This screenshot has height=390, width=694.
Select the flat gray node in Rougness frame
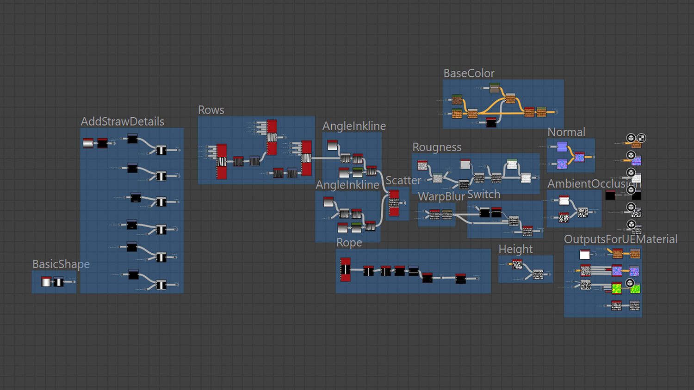tap(465, 164)
